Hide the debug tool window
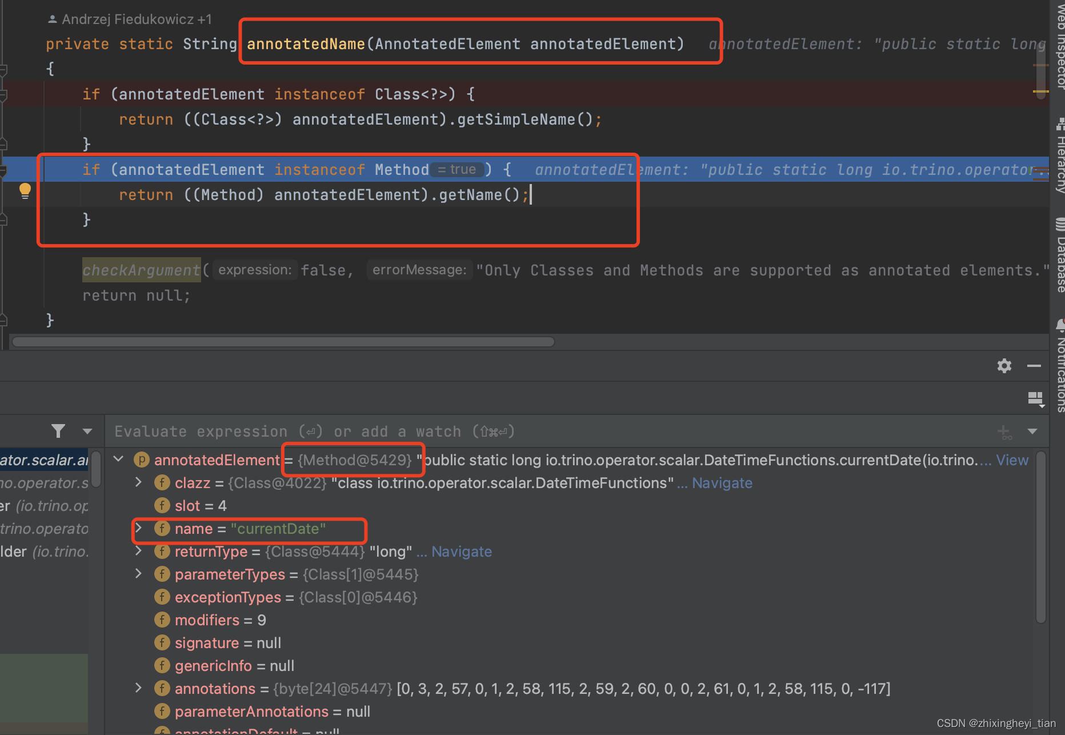 point(1034,366)
